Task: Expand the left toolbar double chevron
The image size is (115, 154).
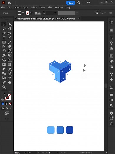Action: (2, 17)
